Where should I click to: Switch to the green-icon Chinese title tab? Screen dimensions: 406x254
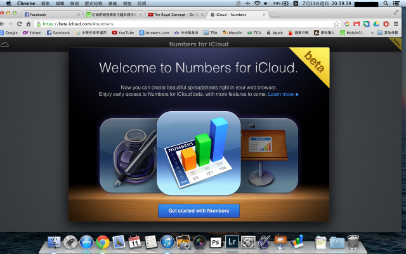click(114, 15)
